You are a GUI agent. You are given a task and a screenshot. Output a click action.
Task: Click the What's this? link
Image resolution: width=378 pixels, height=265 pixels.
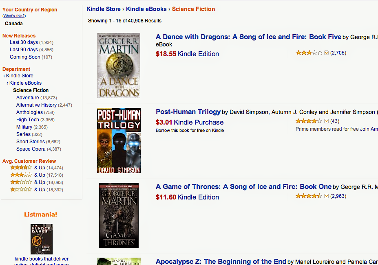[14, 16]
